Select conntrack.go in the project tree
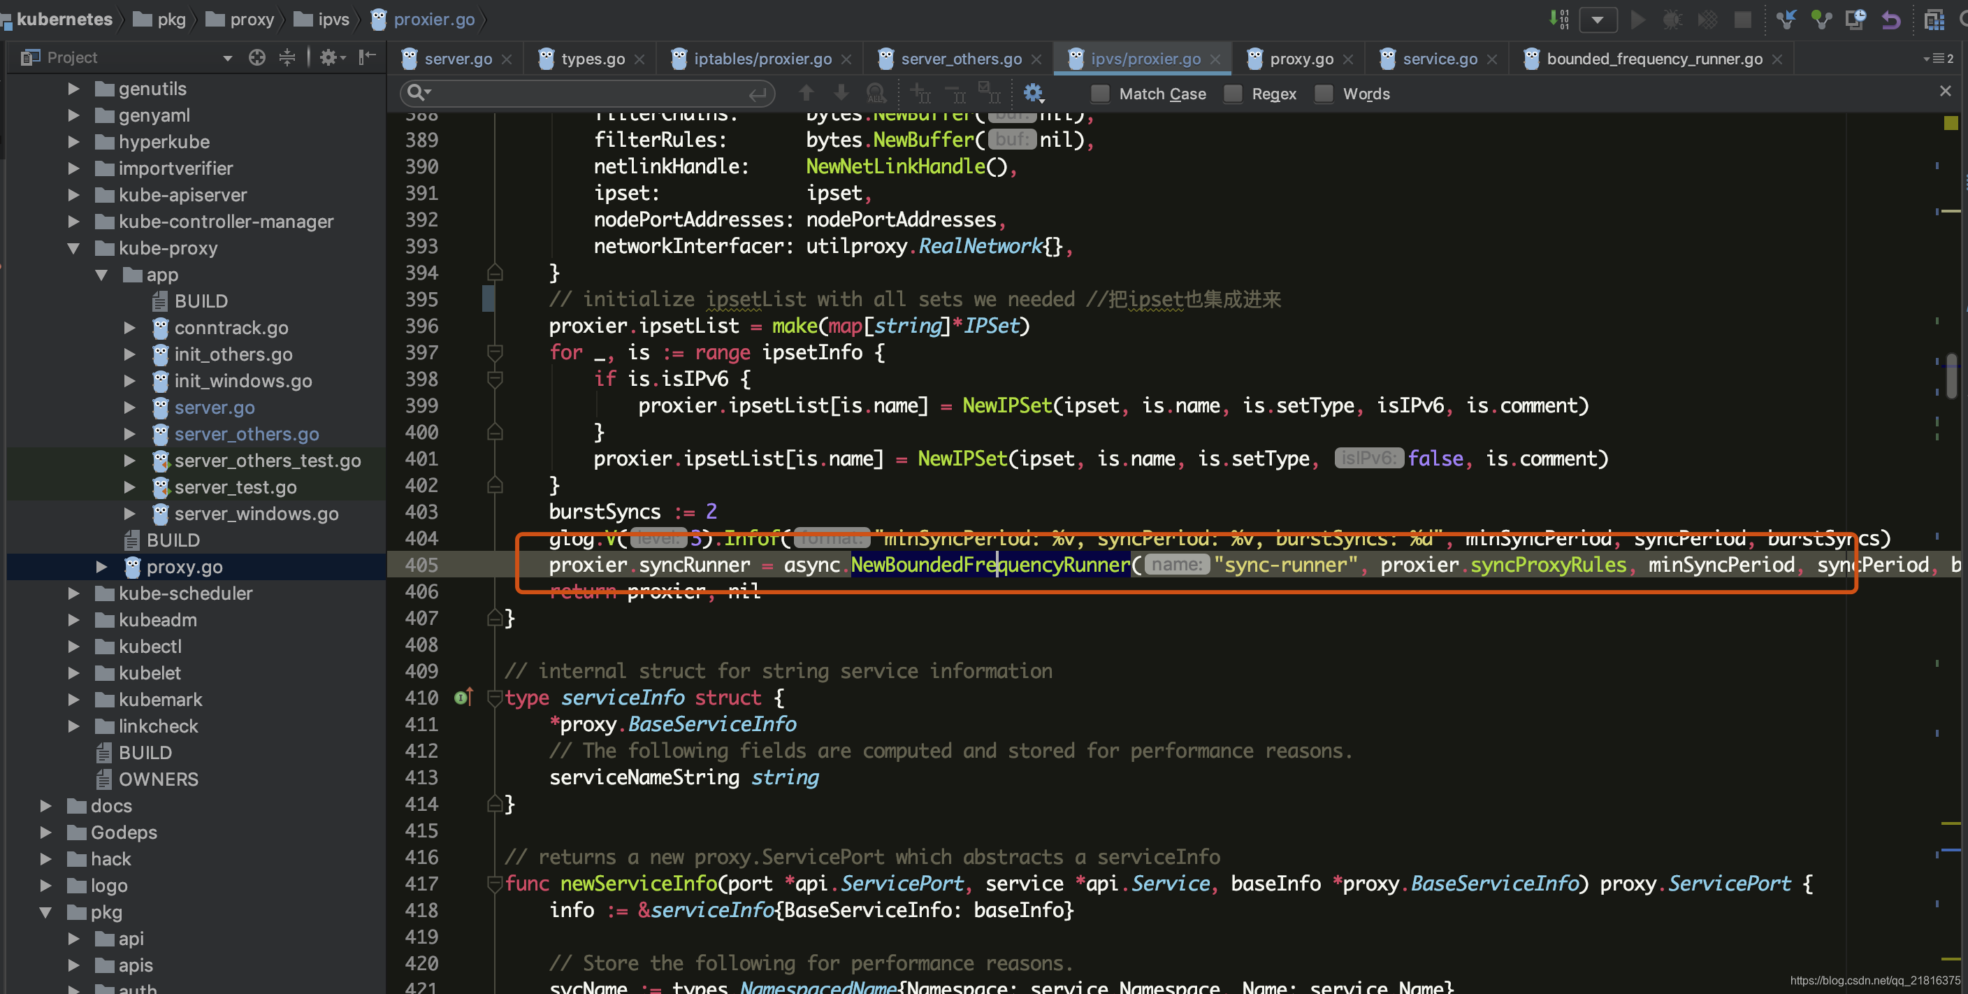 [231, 328]
